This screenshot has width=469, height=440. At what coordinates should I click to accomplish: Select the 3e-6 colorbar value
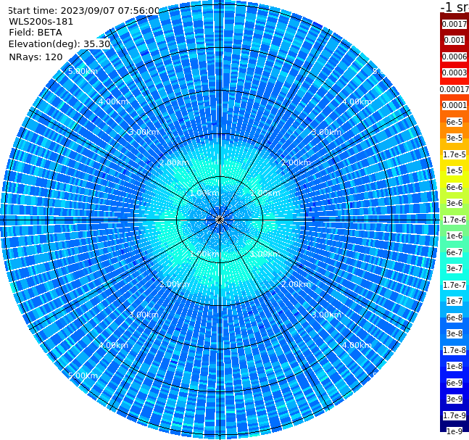tap(455, 203)
